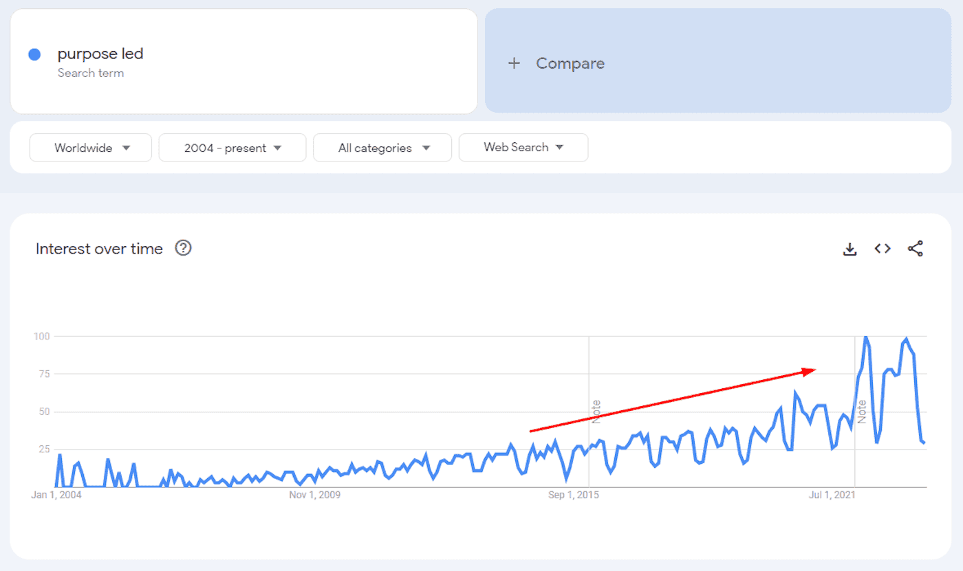This screenshot has width=963, height=571.
Task: Click the Sep 1, 2015 axis label
Action: click(x=574, y=495)
